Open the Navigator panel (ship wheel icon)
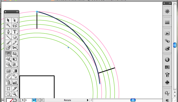 [167, 11]
